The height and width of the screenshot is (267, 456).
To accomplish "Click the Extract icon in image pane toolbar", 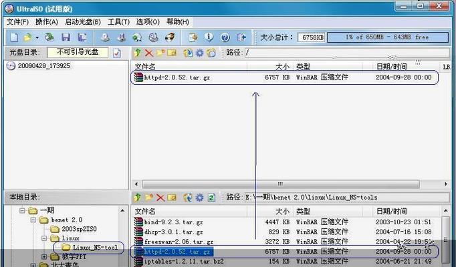I will click(188, 53).
